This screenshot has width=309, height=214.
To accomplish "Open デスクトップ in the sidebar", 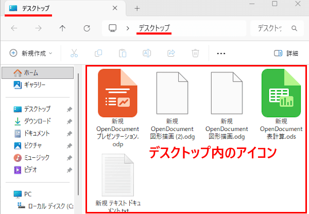I will 37,109.
